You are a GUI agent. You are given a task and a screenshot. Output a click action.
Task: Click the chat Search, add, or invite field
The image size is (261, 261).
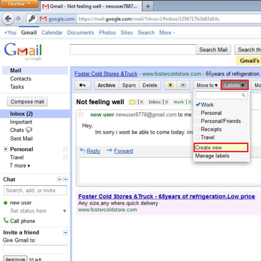[35, 190]
